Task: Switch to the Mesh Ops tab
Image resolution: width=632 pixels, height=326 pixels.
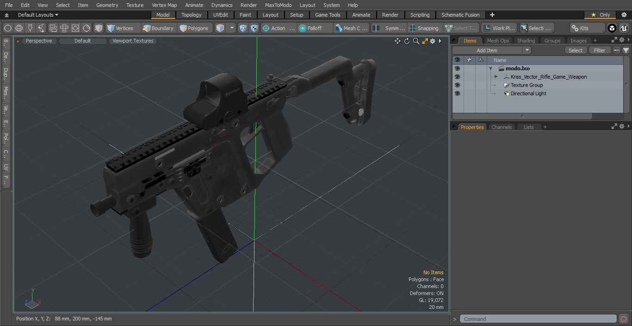Action: tap(498, 41)
